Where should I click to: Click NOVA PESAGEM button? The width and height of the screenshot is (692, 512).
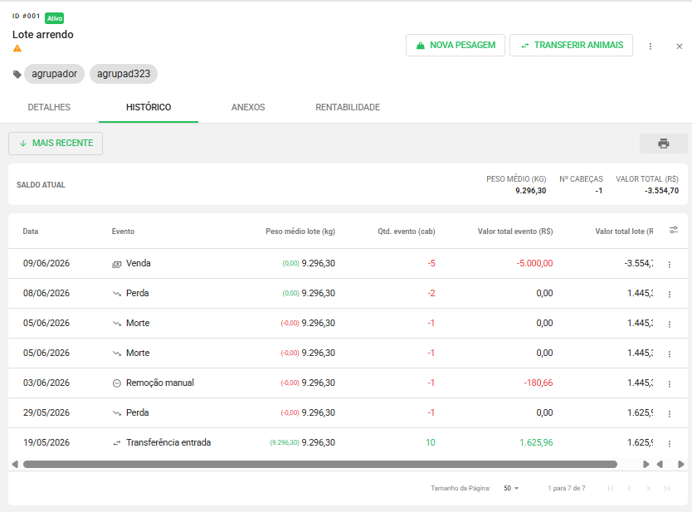[x=456, y=45]
